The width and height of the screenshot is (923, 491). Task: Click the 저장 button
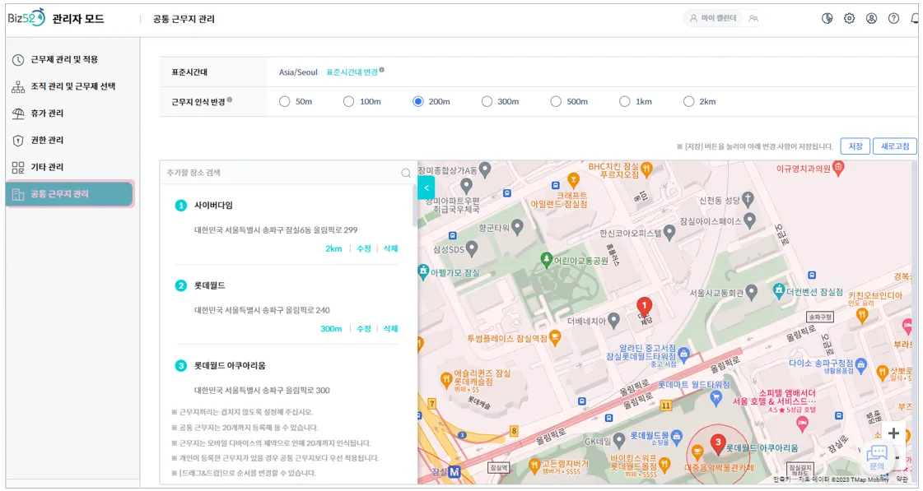(855, 146)
